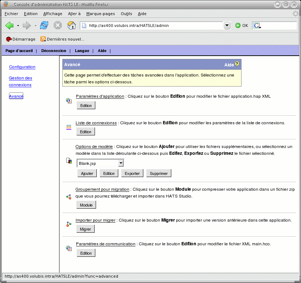Click Edition button beside Ajouter
Screen dimensions: 301x283
[109, 173]
